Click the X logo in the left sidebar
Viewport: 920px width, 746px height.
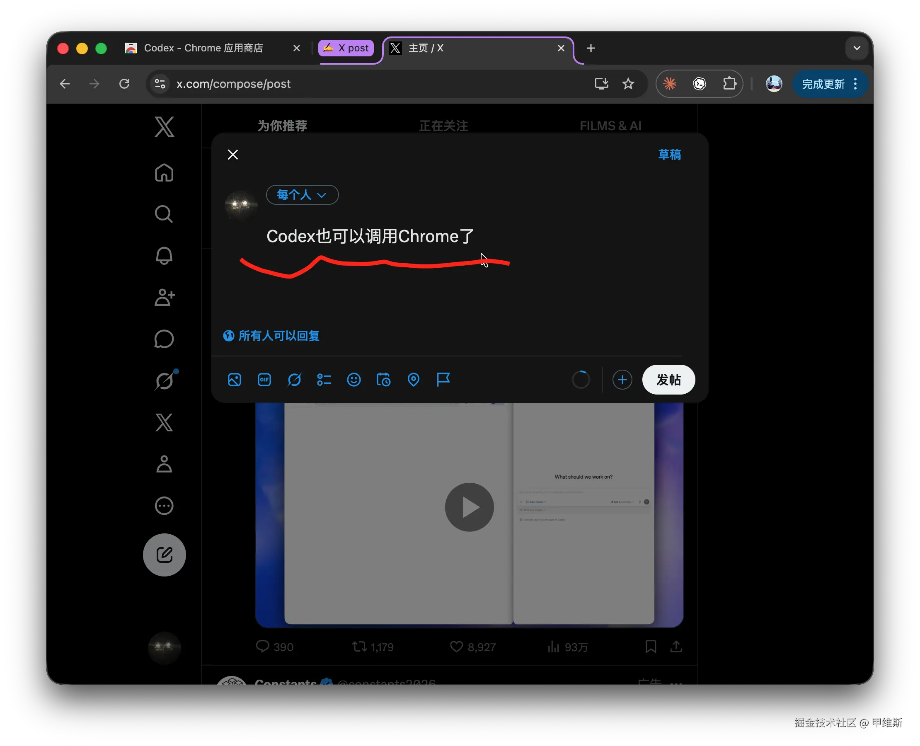coord(164,127)
